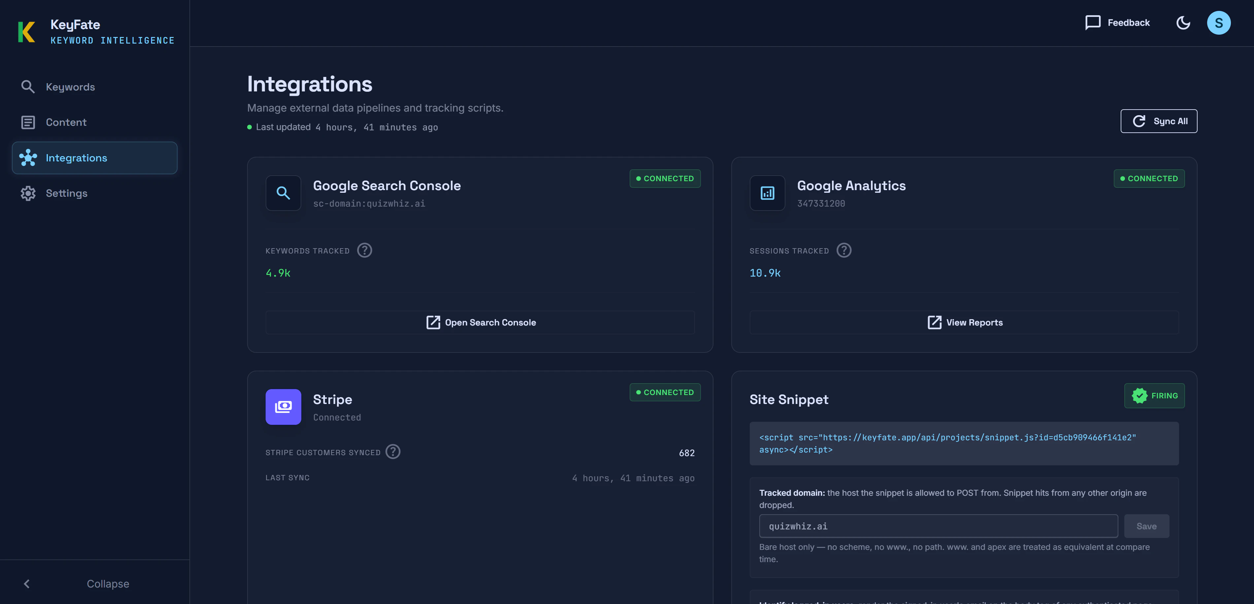Image resolution: width=1254 pixels, height=604 pixels.
Task: Click the Stripe payment icon
Action: click(x=283, y=407)
